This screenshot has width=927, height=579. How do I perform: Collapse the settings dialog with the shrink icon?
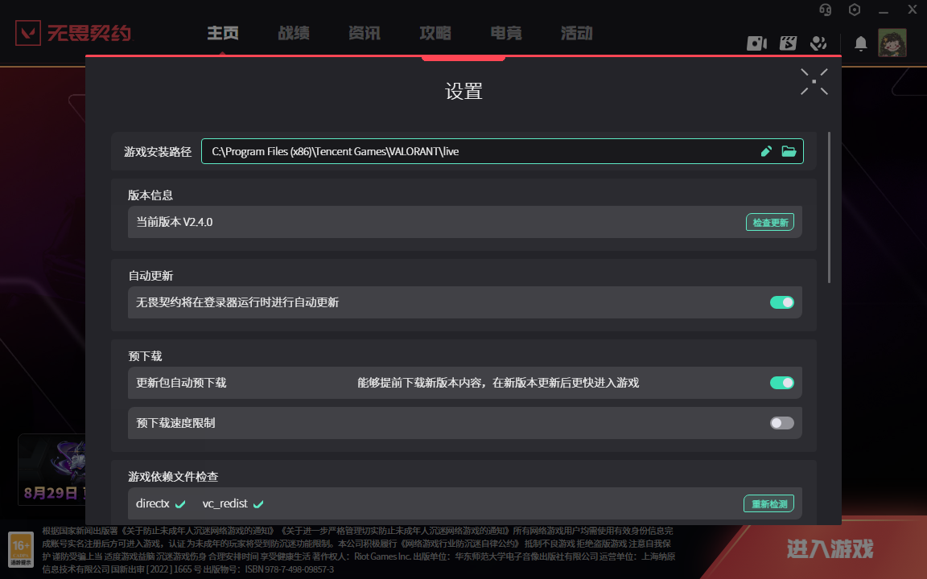814,81
